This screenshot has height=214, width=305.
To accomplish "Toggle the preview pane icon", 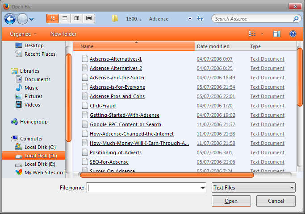I will (x=276, y=34).
